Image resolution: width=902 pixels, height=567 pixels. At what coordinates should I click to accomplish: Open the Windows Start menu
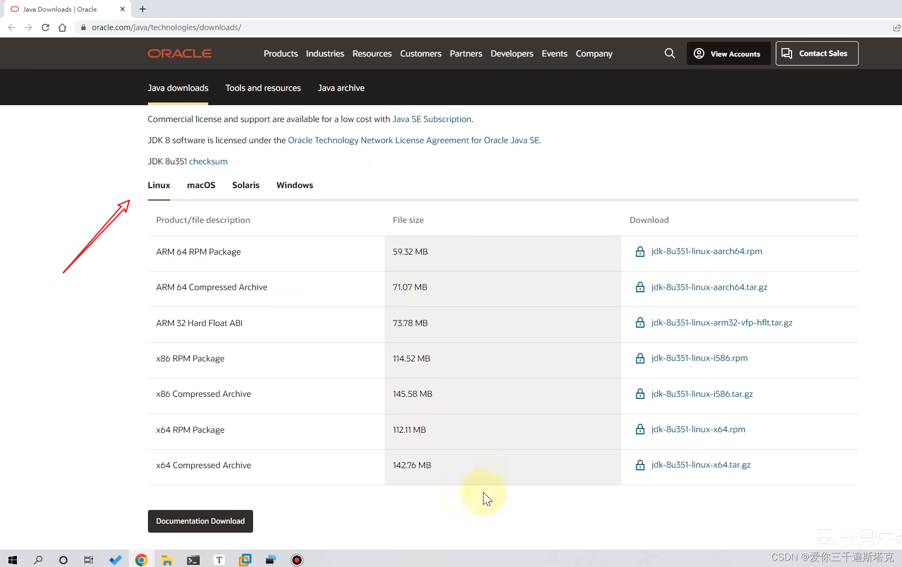[x=13, y=560]
